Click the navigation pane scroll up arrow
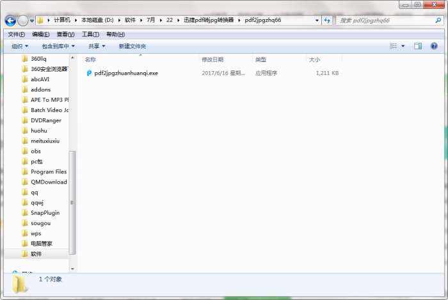Image resolution: width=448 pixels, height=300 pixels. [x=72, y=58]
